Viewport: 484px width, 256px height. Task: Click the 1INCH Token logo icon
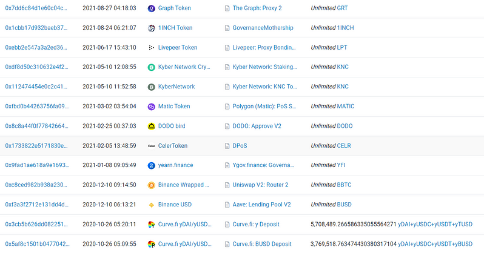151,28
